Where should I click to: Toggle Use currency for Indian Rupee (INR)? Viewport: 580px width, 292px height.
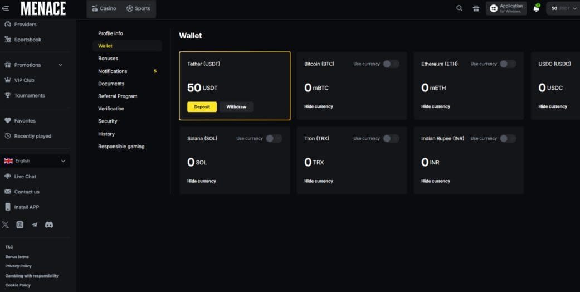508,139
